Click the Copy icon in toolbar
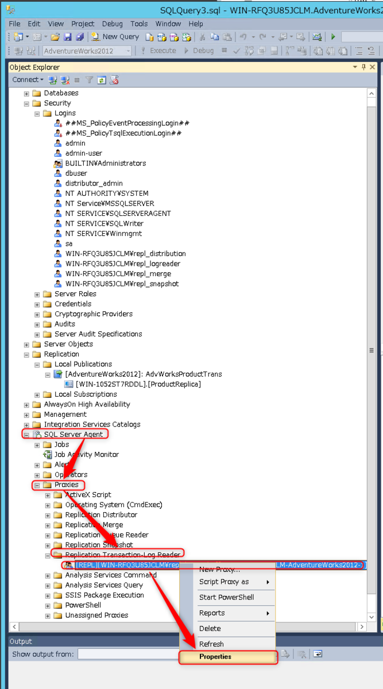The width and height of the screenshot is (383, 689). [x=214, y=37]
